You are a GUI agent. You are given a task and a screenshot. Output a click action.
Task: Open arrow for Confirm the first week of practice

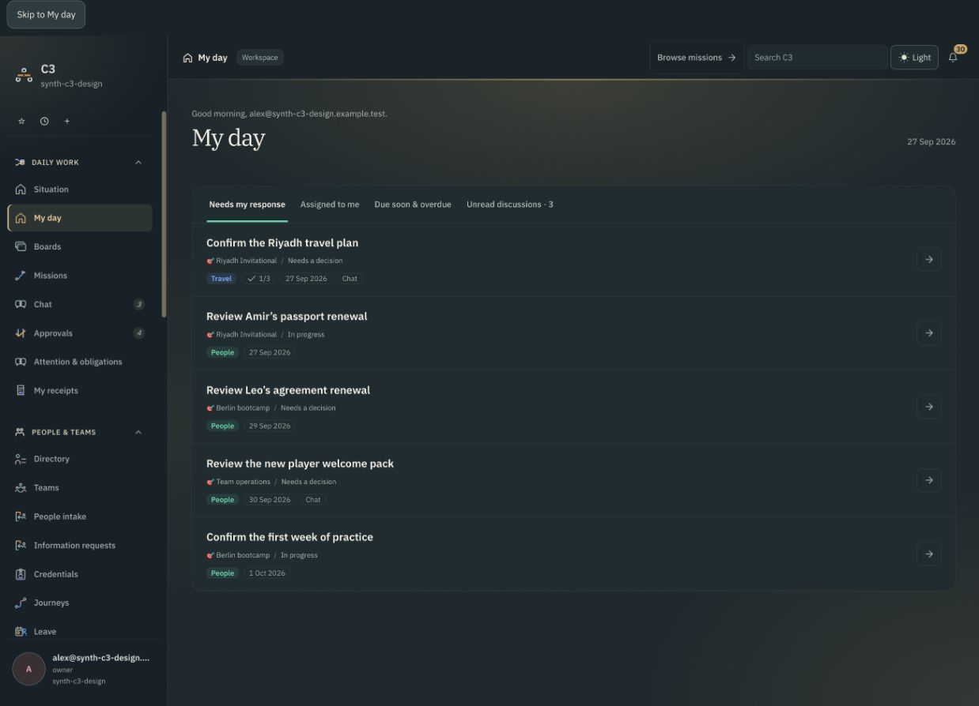(x=928, y=554)
